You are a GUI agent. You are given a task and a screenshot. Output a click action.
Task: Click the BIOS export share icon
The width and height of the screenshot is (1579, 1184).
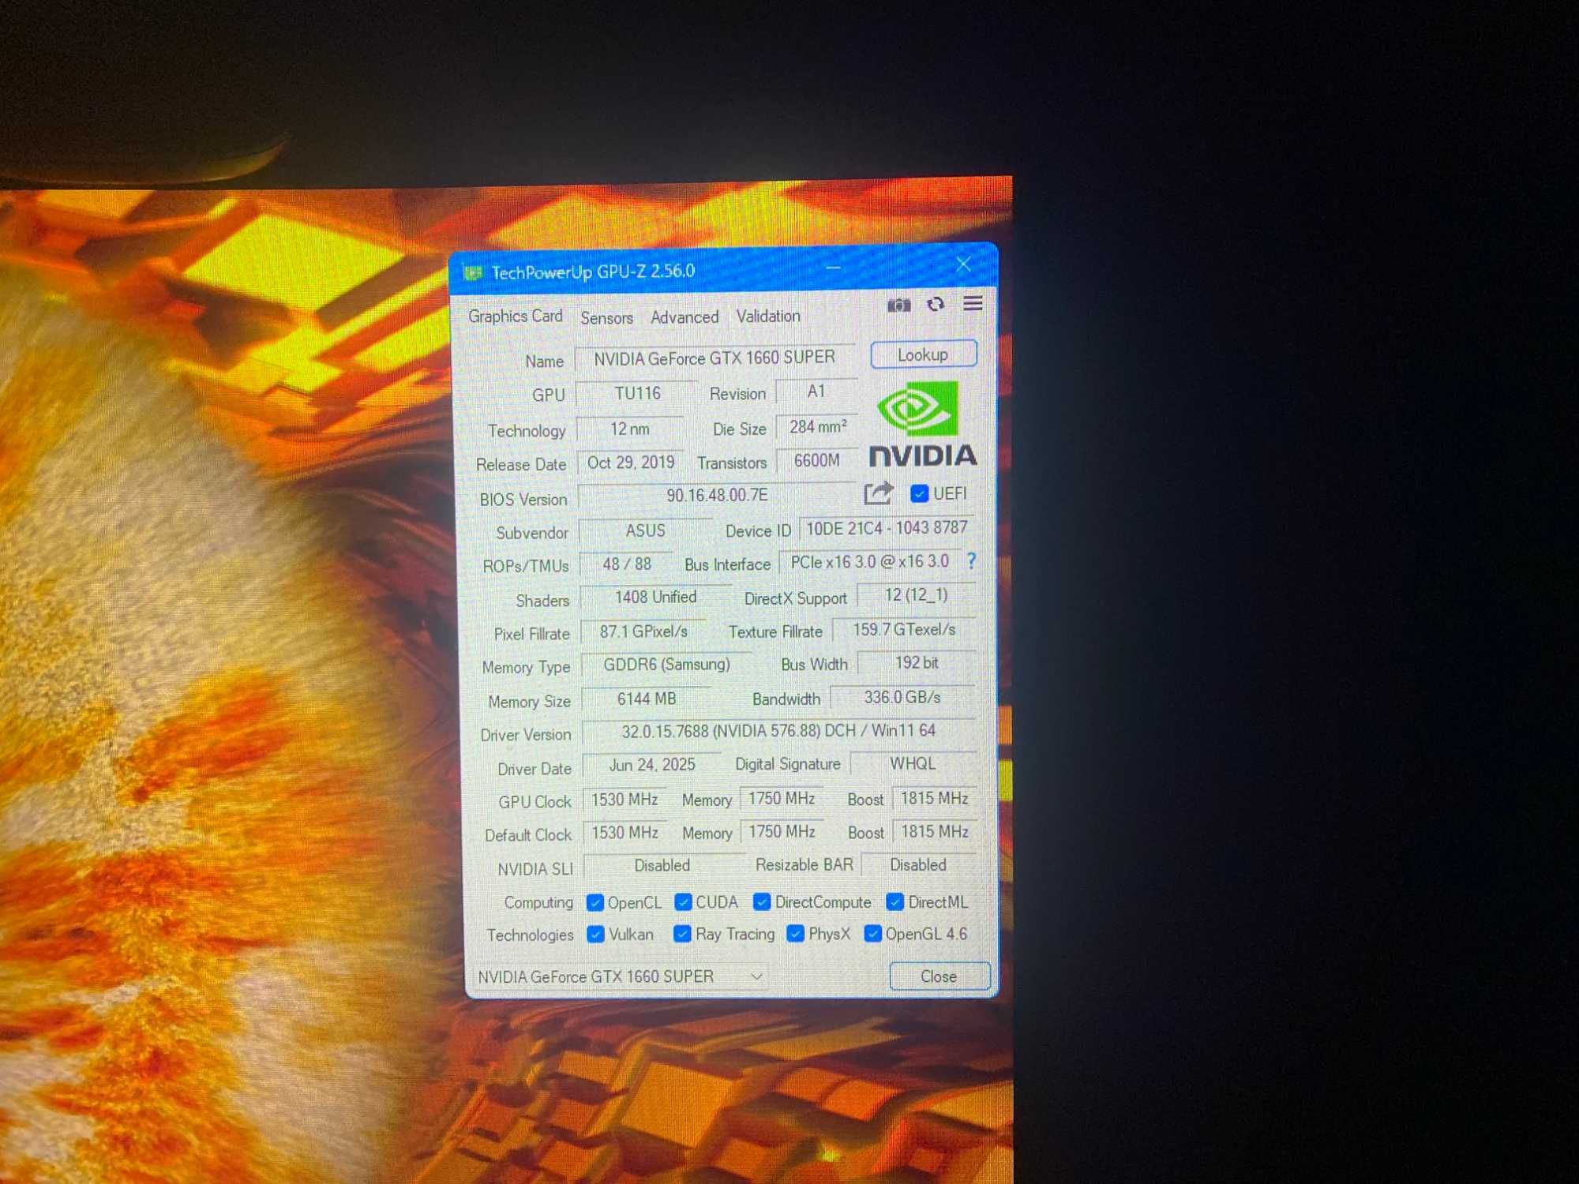[878, 493]
